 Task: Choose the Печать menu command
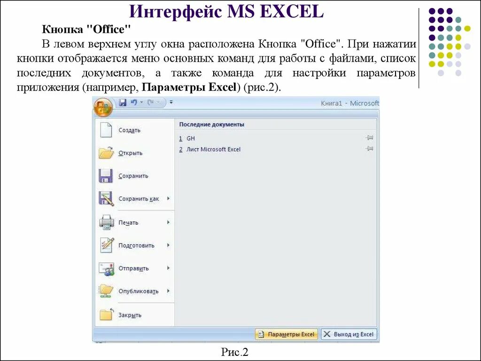[x=128, y=222]
